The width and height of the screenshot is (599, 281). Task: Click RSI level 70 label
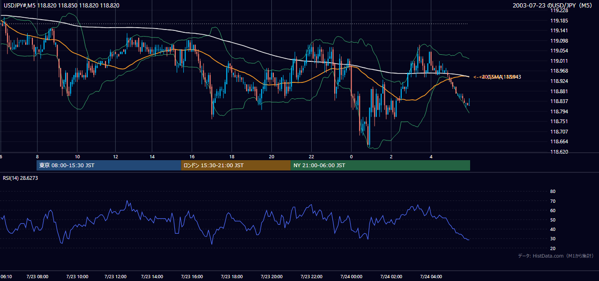click(553, 201)
